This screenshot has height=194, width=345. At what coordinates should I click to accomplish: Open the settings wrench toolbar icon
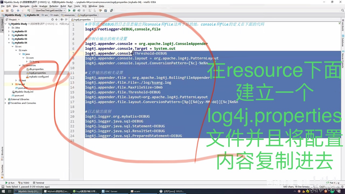[101, 11]
